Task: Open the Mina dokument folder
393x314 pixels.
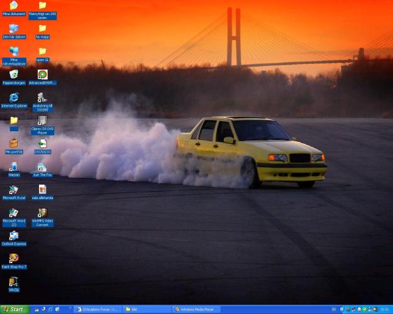Action: (x=13, y=6)
